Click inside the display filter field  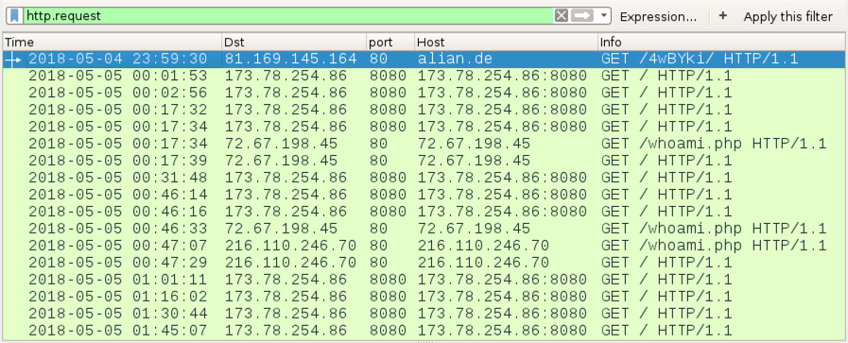(x=288, y=16)
